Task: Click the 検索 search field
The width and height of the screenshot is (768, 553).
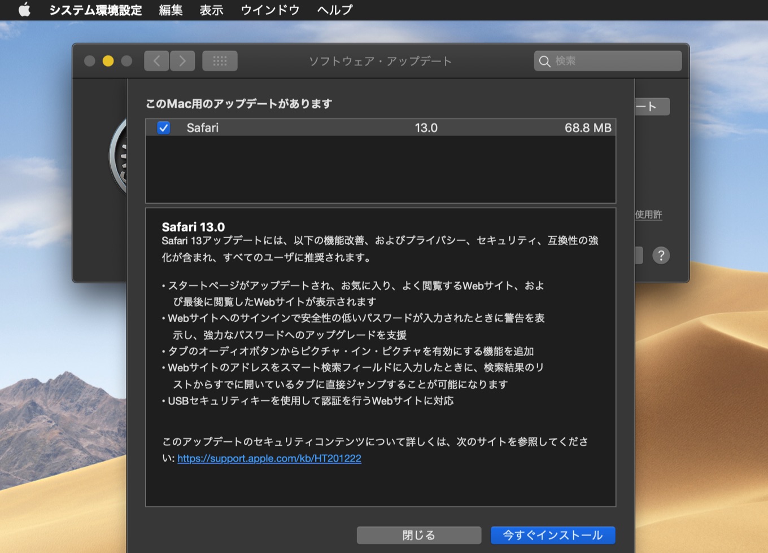Action: (608, 61)
